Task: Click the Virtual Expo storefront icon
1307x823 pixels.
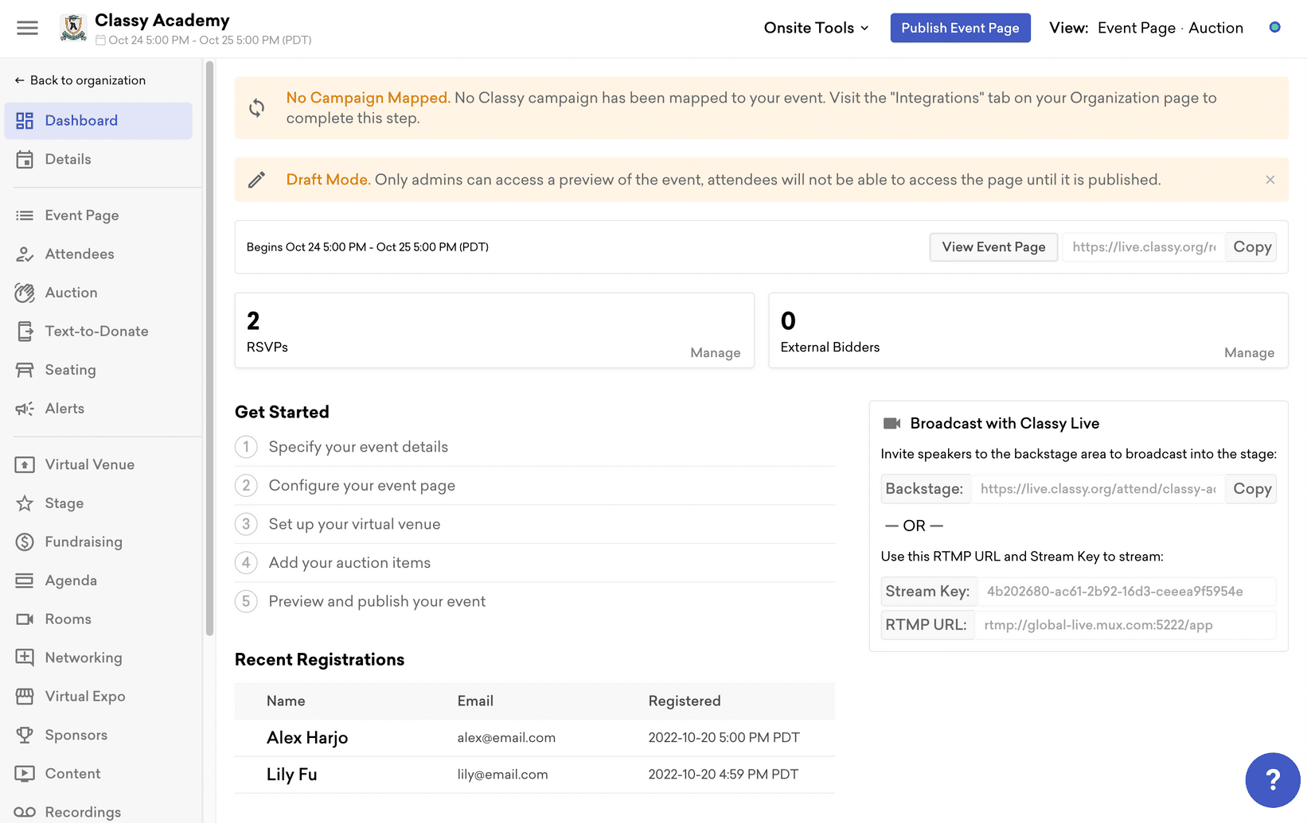Action: coord(25,697)
